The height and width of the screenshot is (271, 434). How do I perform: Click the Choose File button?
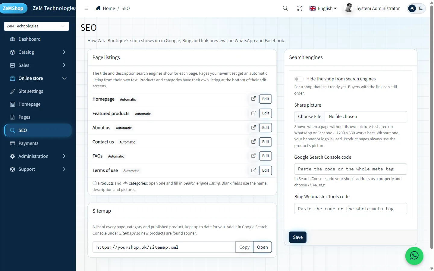[310, 117]
